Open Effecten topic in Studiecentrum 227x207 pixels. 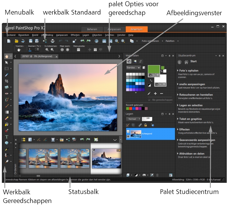tap(184, 130)
